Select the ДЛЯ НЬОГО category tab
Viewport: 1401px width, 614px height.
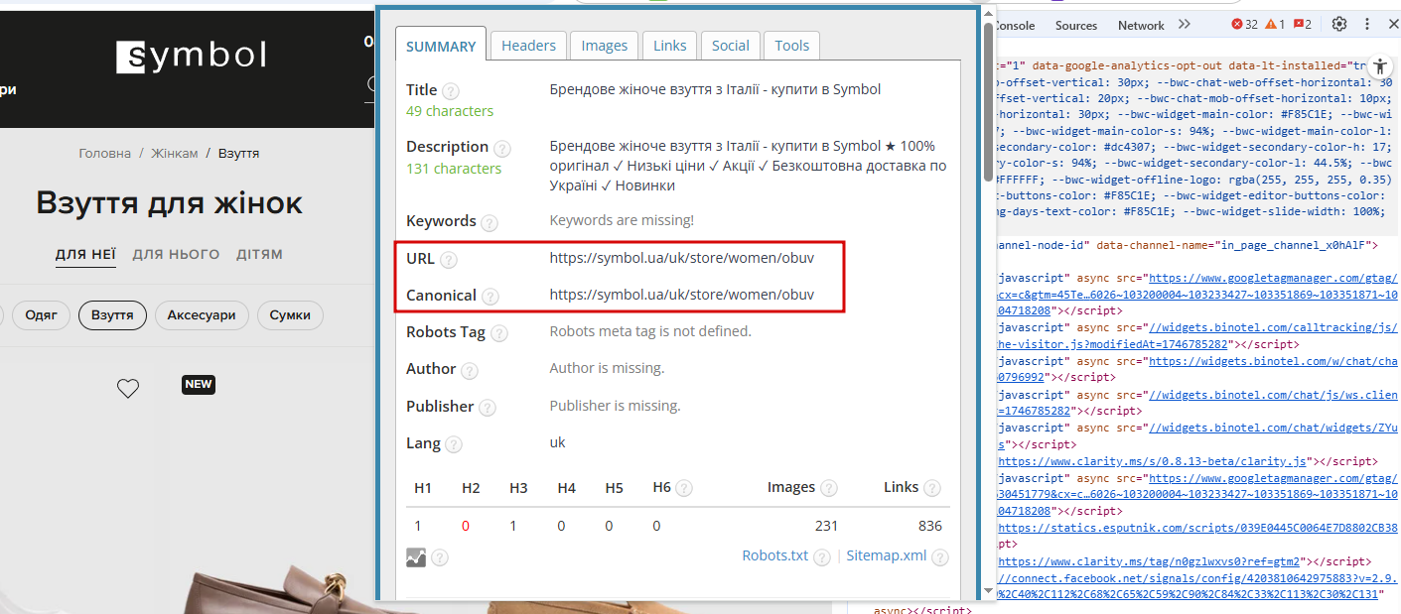(x=176, y=255)
